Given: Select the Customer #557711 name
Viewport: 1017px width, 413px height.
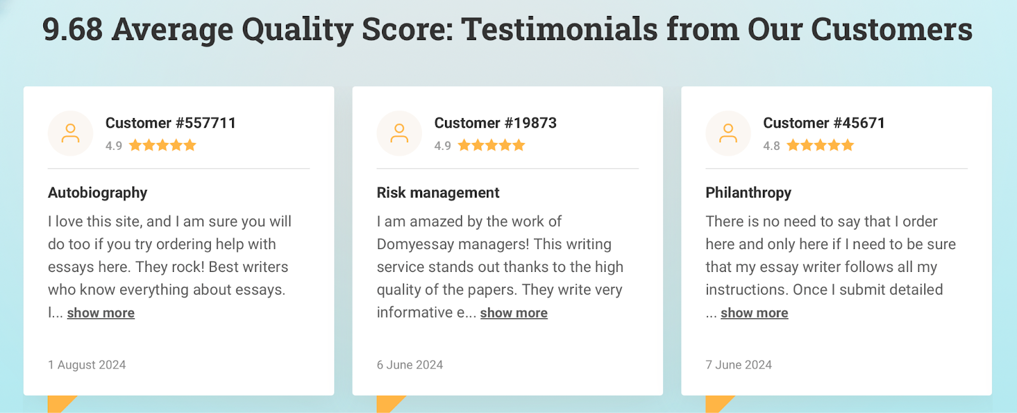Looking at the screenshot, I should tap(170, 123).
